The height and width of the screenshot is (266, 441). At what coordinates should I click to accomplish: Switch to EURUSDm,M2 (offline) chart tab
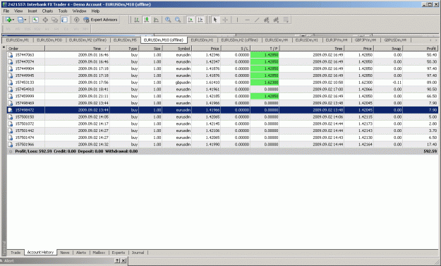pyautogui.click(x=87, y=40)
